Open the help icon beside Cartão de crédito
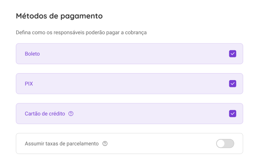This screenshot has height=159, width=260. (x=71, y=114)
